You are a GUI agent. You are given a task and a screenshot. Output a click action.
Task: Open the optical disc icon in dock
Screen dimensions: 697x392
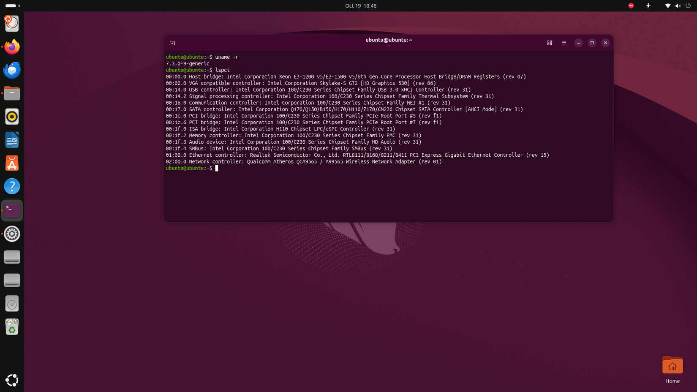[12, 304]
